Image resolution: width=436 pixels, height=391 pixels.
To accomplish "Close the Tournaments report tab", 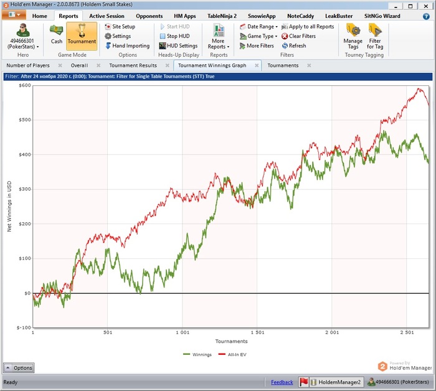I will [309, 65].
